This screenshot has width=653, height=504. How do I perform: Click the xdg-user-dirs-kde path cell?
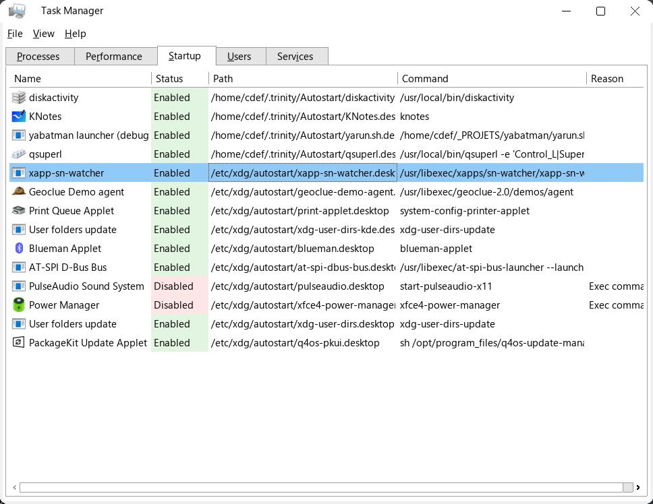pos(303,230)
